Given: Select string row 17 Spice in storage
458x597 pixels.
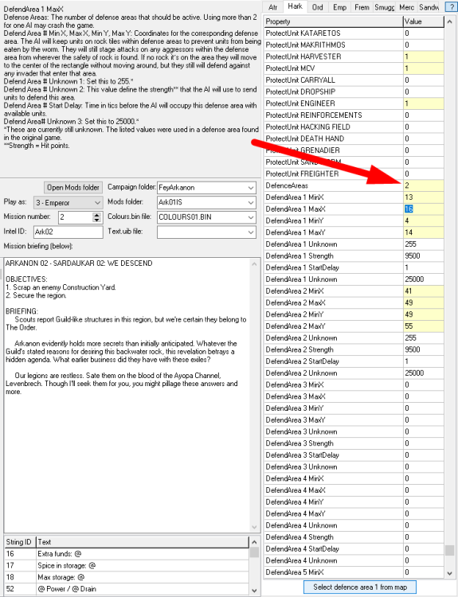Looking at the screenshot, I should (x=127, y=565).
